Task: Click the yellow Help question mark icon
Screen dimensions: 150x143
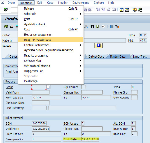Action: point(135,10)
